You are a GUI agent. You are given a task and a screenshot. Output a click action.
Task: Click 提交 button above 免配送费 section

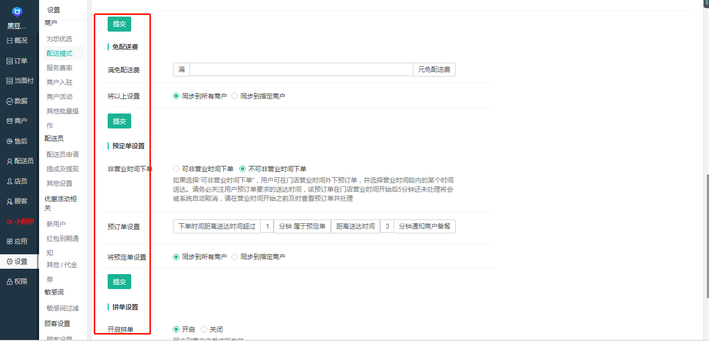coord(119,24)
